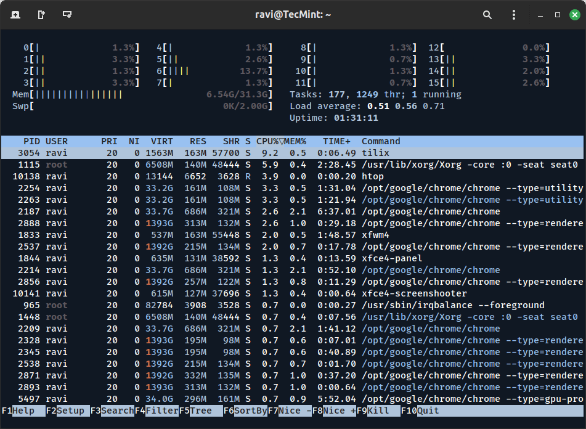Image resolution: width=586 pixels, height=429 pixels.
Task: Sort by the PID column header
Action: (31, 141)
